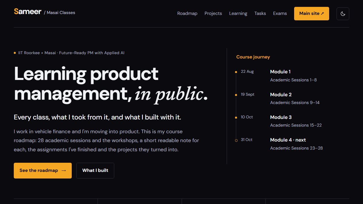Select Module 3 in course journey
Viewport: 363px width, 204px height.
coord(281,117)
